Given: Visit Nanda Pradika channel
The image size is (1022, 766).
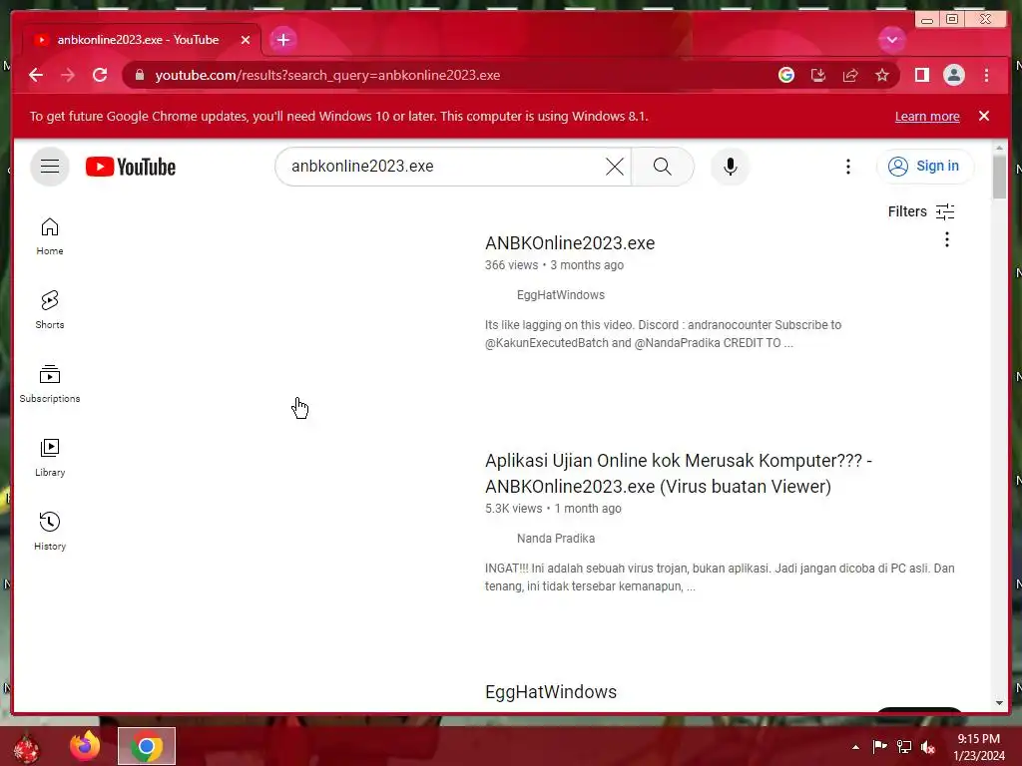Looking at the screenshot, I should coord(555,539).
